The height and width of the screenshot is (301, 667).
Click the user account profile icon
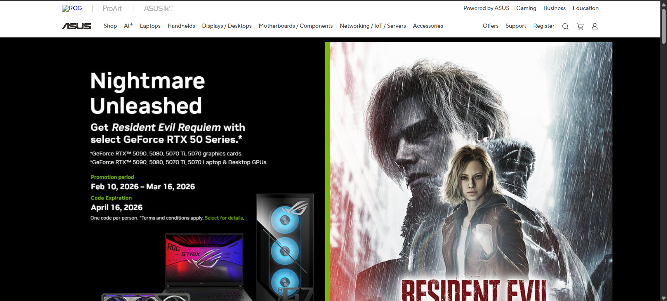[x=595, y=26]
